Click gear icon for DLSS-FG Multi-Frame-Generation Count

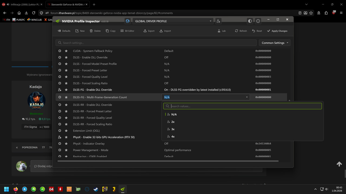point(60,97)
